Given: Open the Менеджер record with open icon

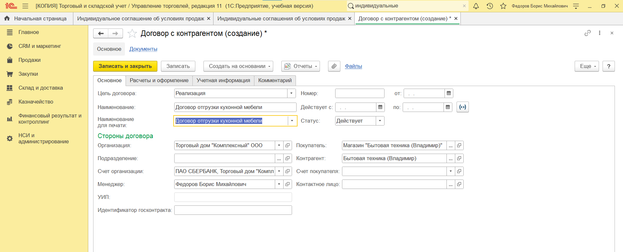Looking at the screenshot, I should click(x=287, y=184).
